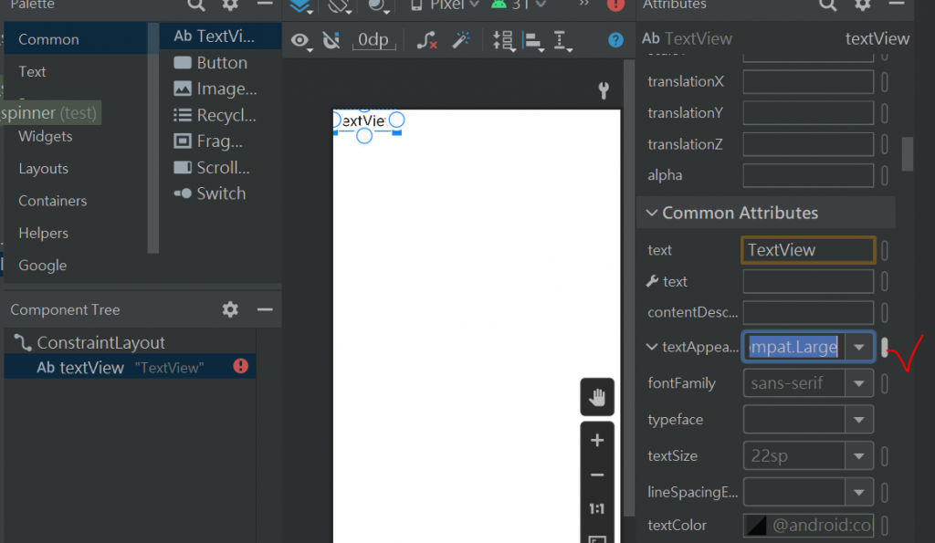935x543 pixels.
Task: Select textView in Component Tree
Action: click(130, 367)
